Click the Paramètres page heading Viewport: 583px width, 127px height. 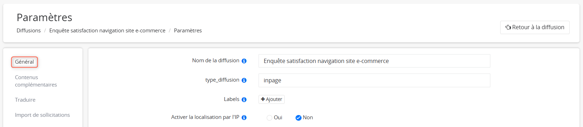[x=44, y=17]
